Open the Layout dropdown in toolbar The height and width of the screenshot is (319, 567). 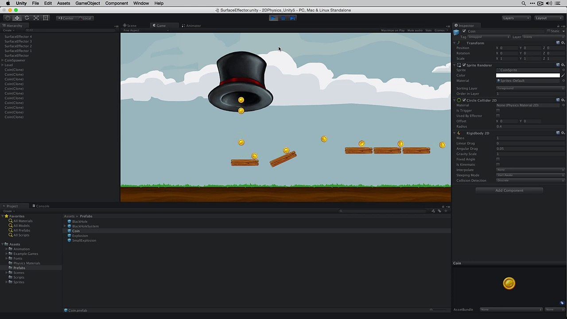[548, 18]
